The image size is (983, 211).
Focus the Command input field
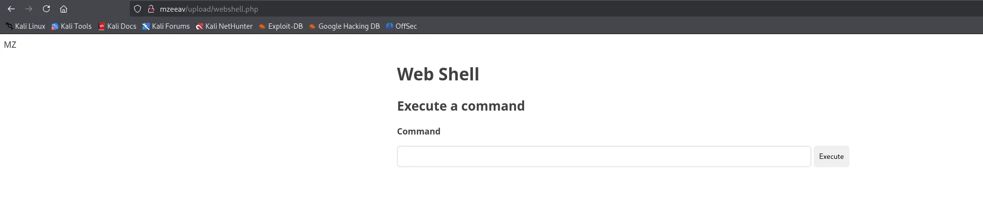(x=604, y=156)
